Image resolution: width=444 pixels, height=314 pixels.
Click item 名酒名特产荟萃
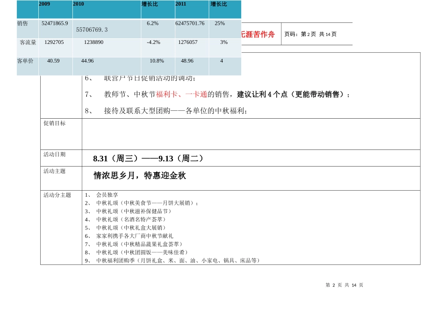point(143,220)
